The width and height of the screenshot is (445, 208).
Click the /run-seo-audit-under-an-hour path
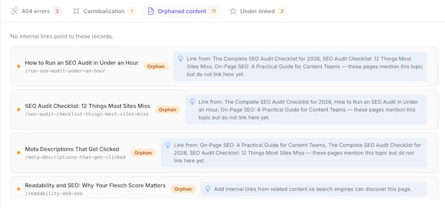point(65,71)
